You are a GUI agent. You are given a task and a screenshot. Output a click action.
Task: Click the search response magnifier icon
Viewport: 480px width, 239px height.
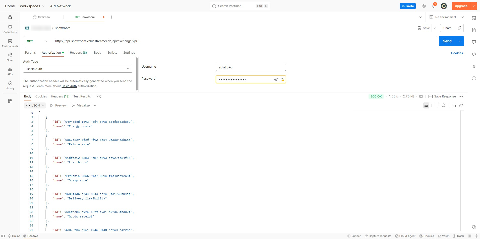coord(444,105)
